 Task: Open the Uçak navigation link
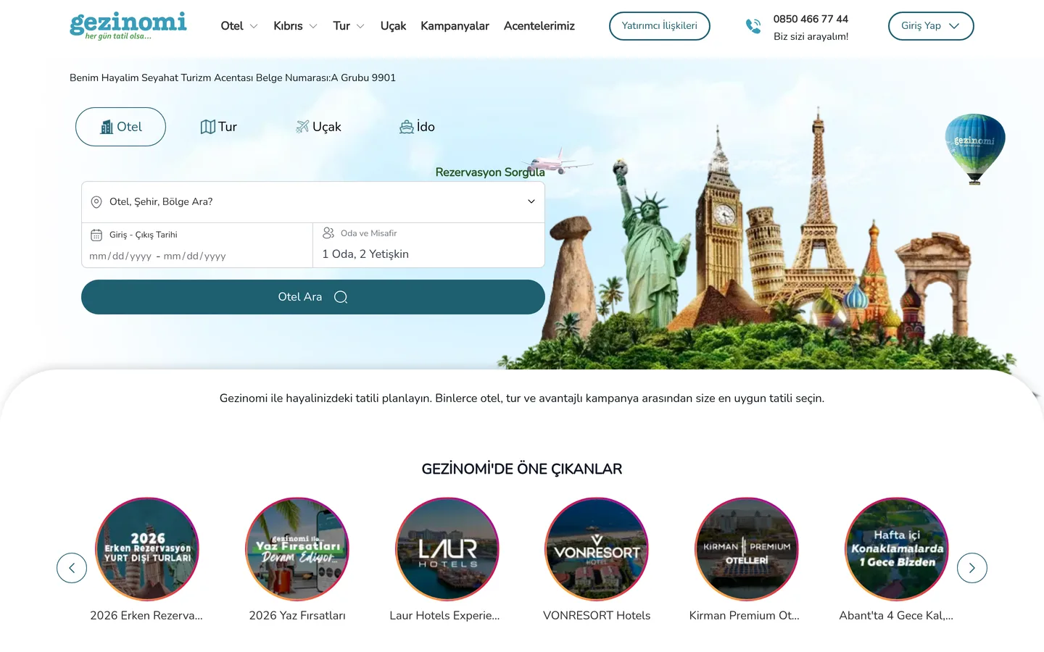tap(393, 26)
